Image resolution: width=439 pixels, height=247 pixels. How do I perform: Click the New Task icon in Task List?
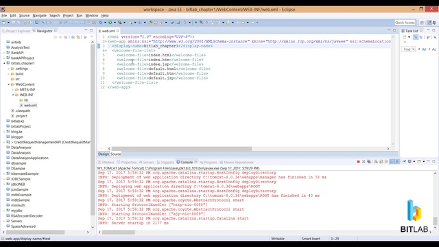pos(405,37)
